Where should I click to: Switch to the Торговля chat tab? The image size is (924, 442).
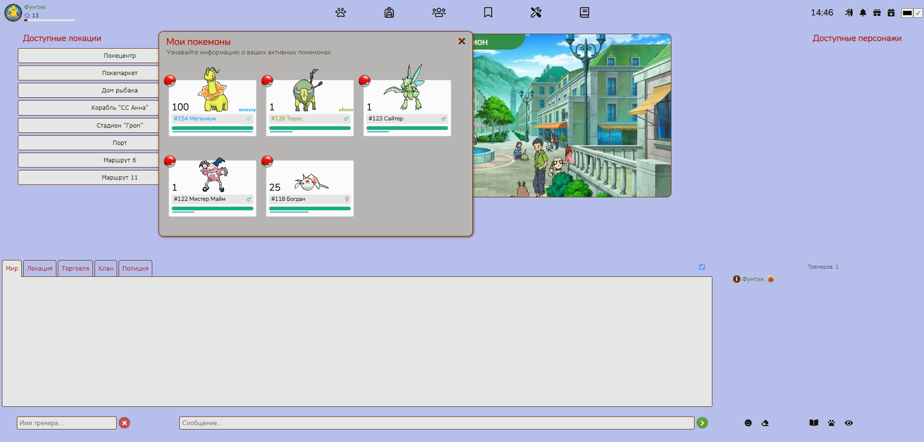75,268
